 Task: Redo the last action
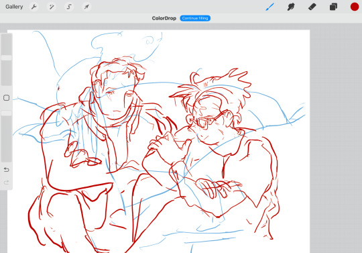(7, 183)
